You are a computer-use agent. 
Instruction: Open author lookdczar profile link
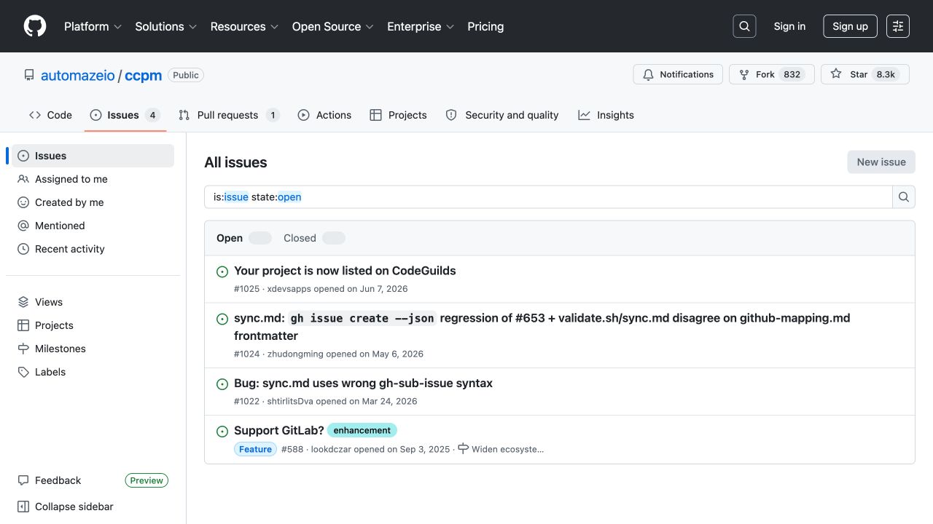click(331, 449)
